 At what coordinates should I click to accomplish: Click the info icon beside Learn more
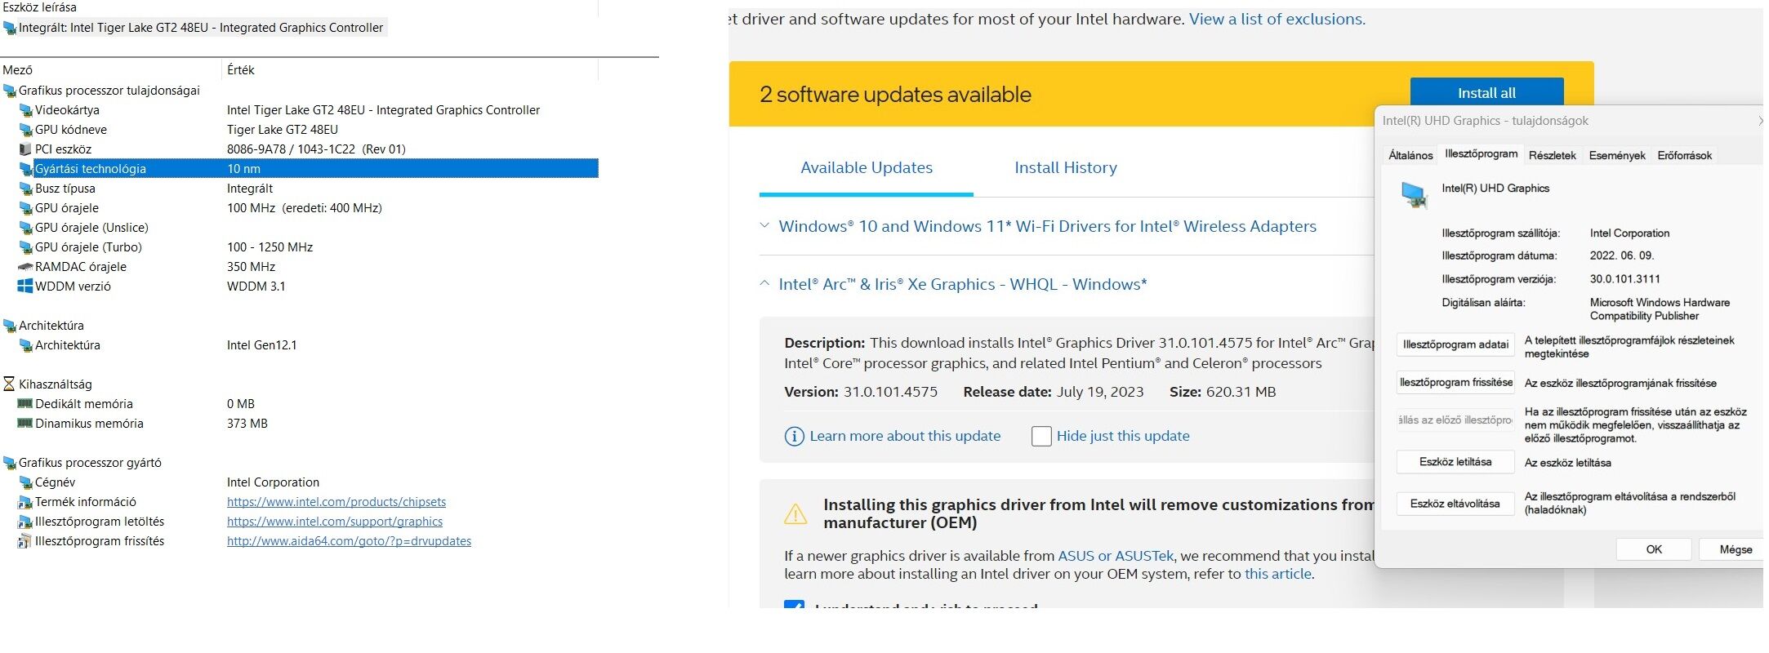click(794, 437)
